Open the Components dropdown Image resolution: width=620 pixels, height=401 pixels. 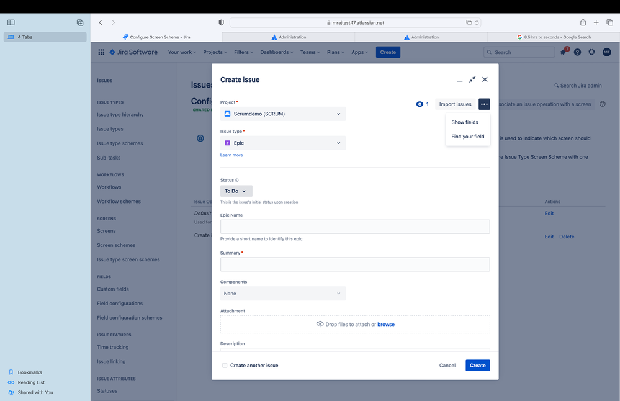[x=283, y=294]
